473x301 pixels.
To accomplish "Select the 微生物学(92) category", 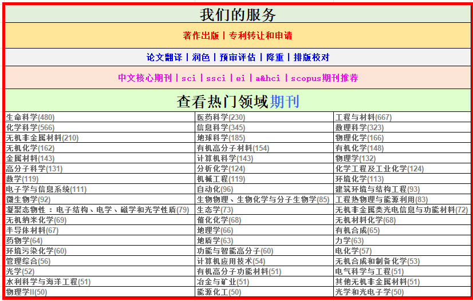I will tap(28, 199).
